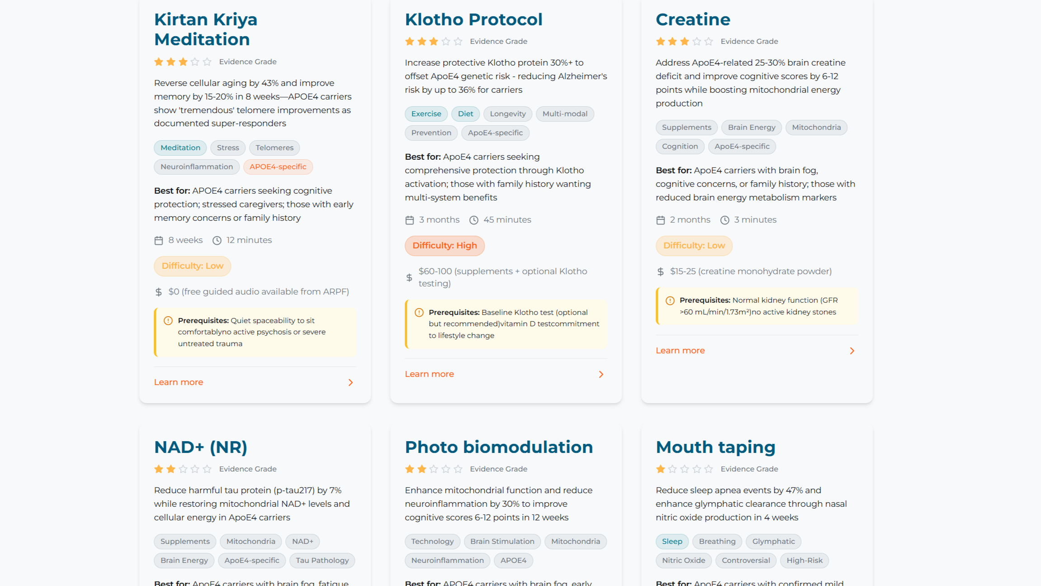The height and width of the screenshot is (586, 1041).
Task: Click dollar icon in Kirtan Kriya card
Action: [x=158, y=292]
